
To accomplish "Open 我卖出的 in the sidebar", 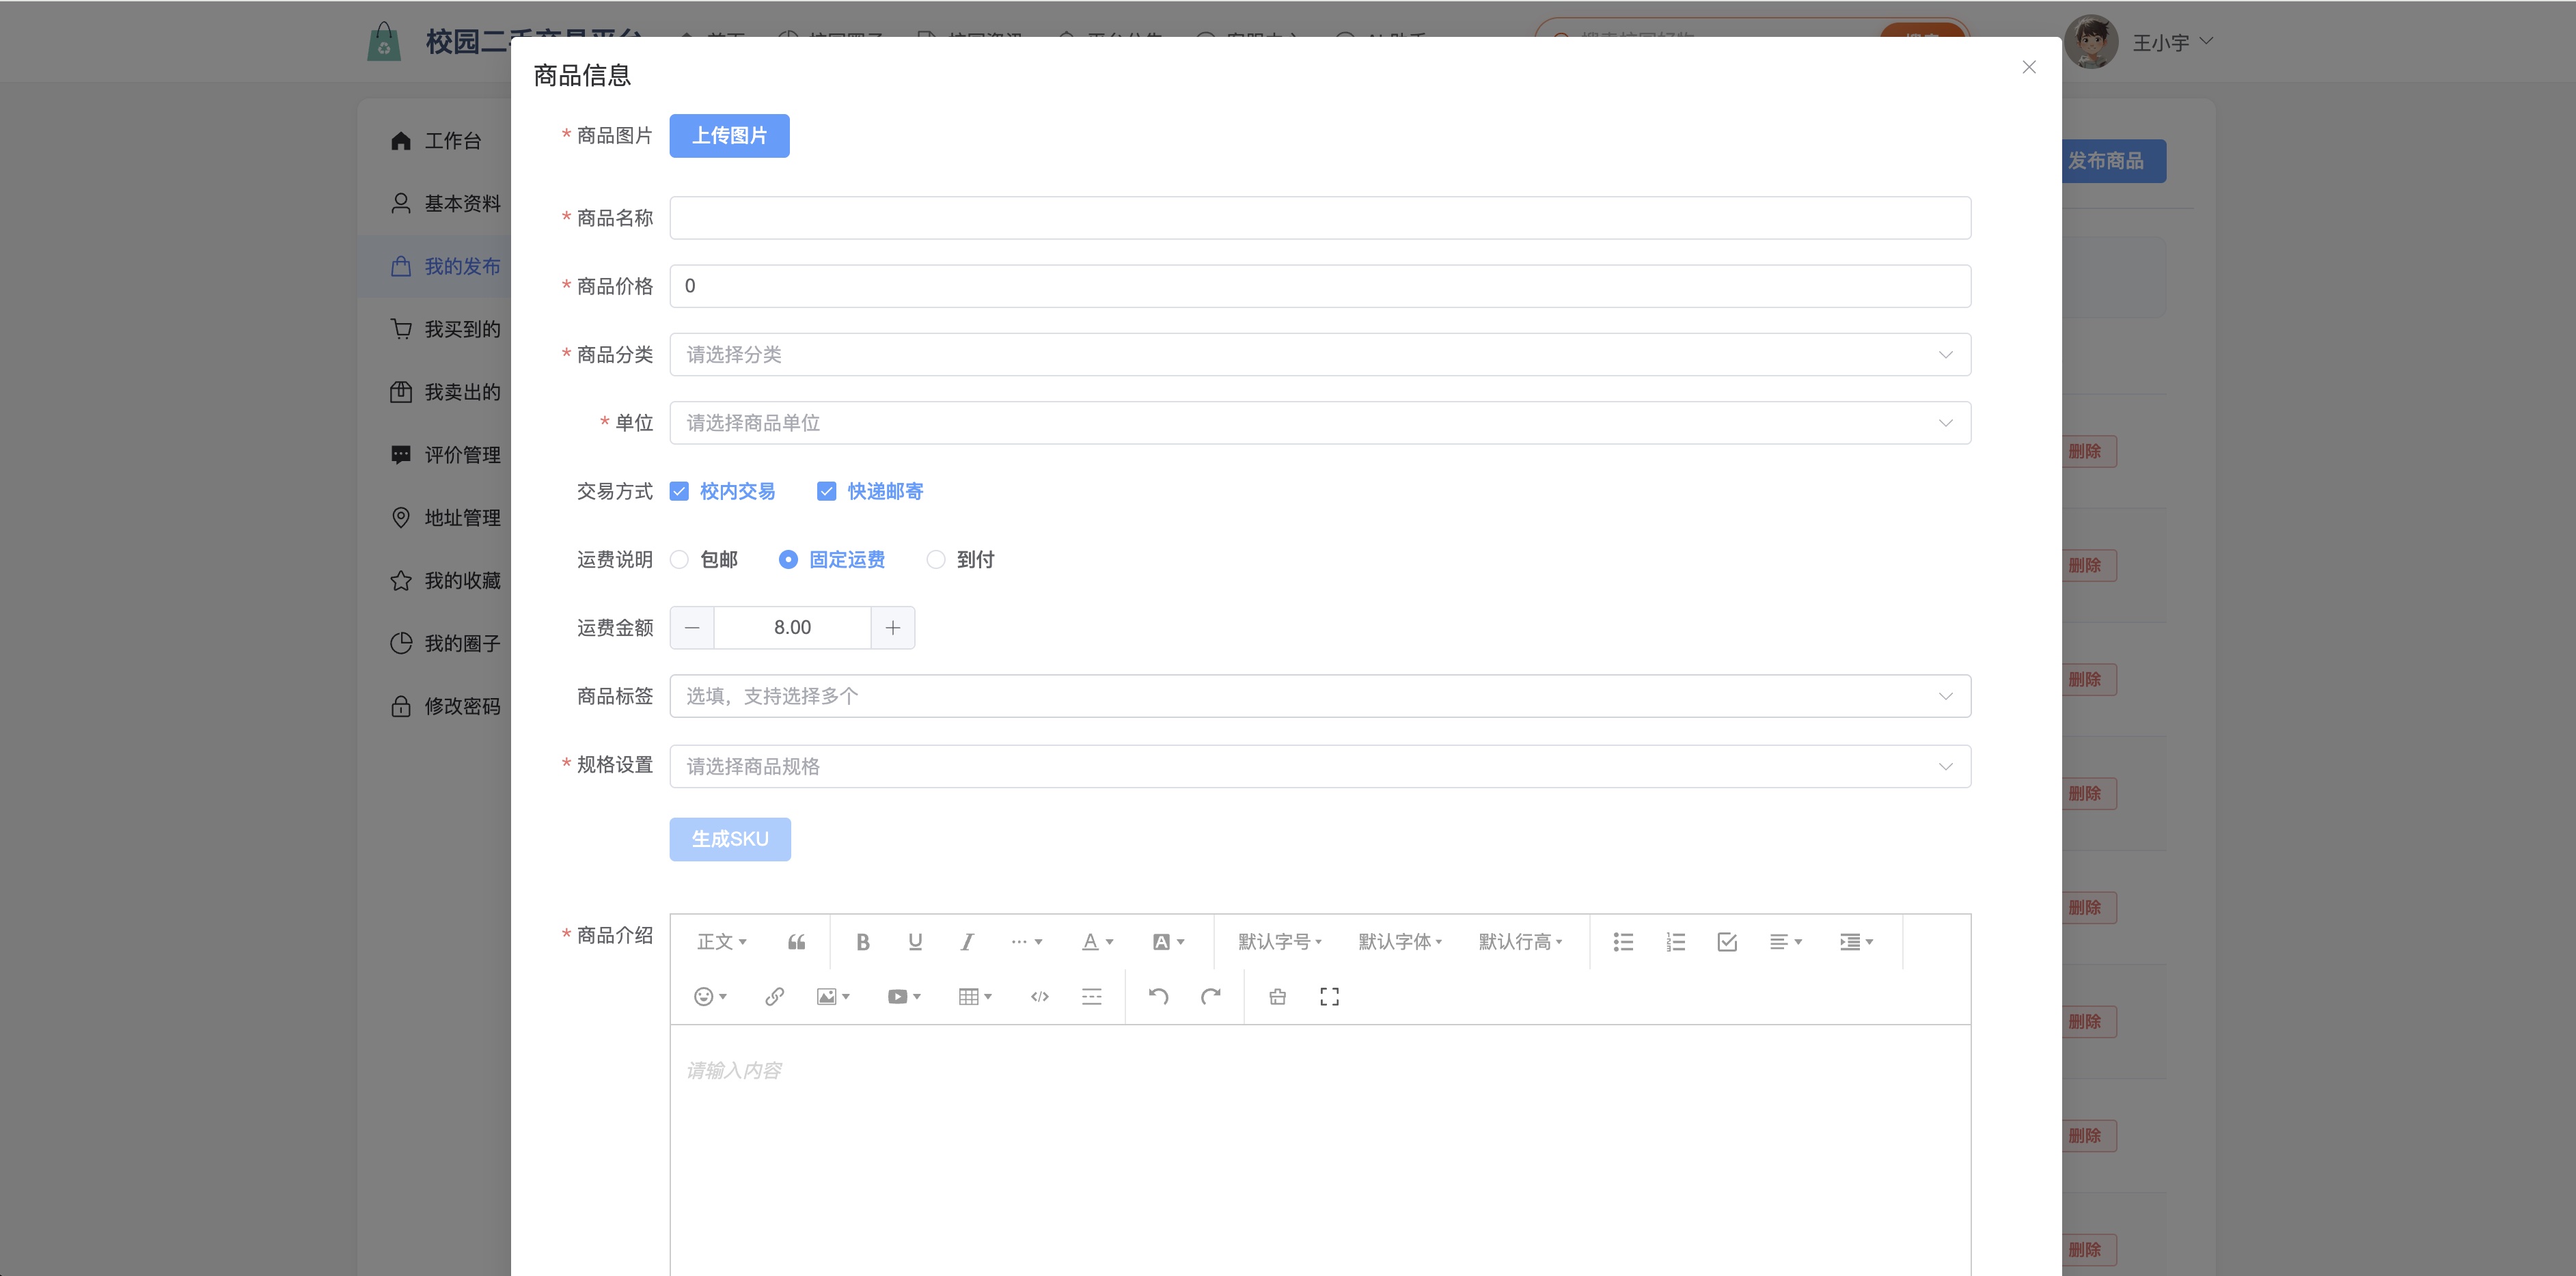I will (435, 393).
